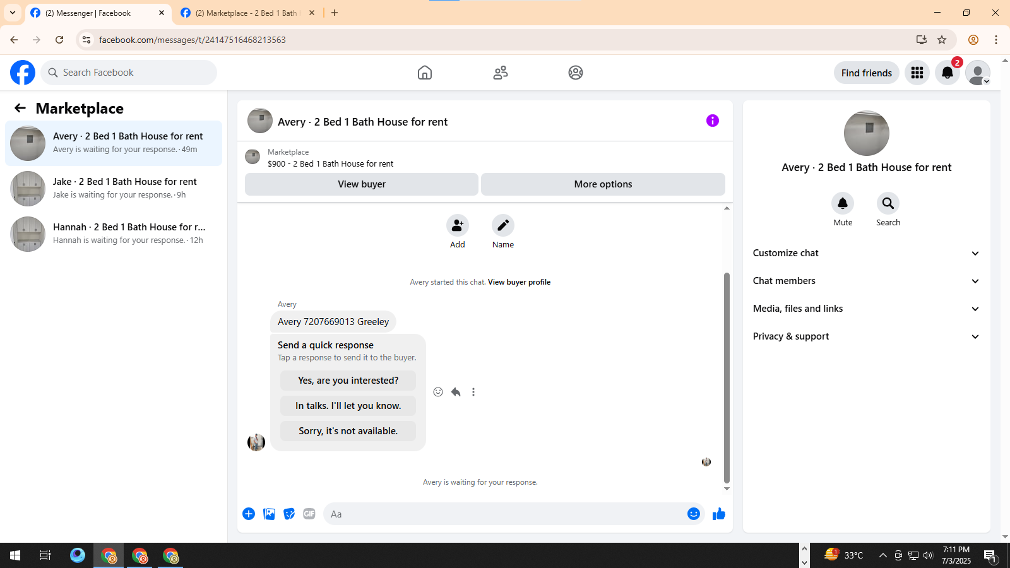The height and width of the screenshot is (568, 1010).
Task: Open more message options three dots
Action: 473,392
